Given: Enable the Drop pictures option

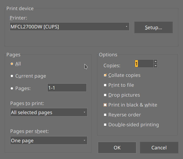Looking at the screenshot, I should [x=105, y=95].
